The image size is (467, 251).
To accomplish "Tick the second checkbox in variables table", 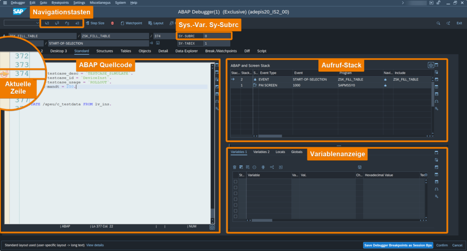I will tap(235, 188).
